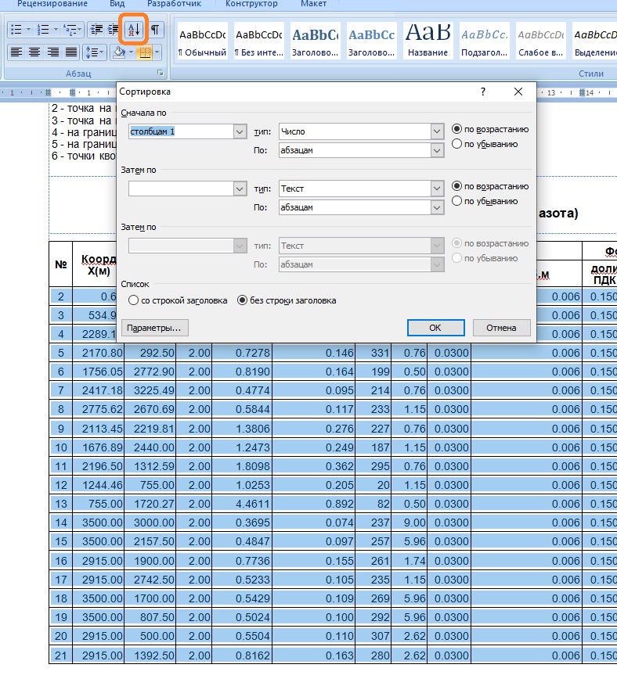Screen dimensions: 617x686
Task: Select 'со строкой заголовка' radio option
Action: [x=134, y=300]
